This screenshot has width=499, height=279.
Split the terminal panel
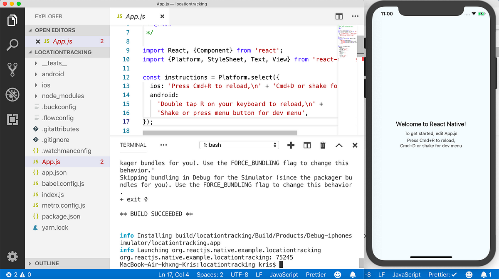(x=307, y=145)
